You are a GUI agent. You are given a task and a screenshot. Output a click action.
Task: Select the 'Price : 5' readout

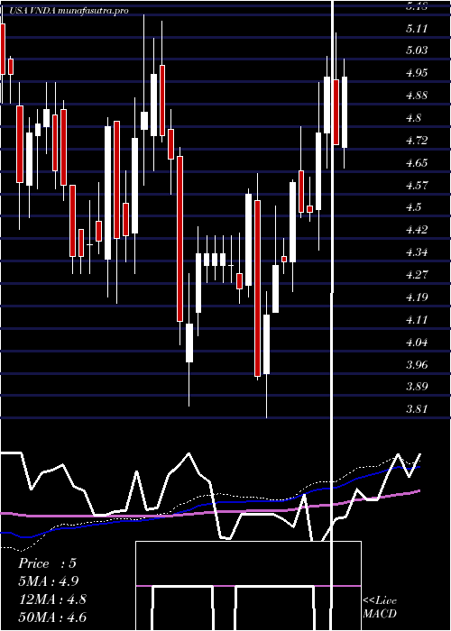click(47, 563)
